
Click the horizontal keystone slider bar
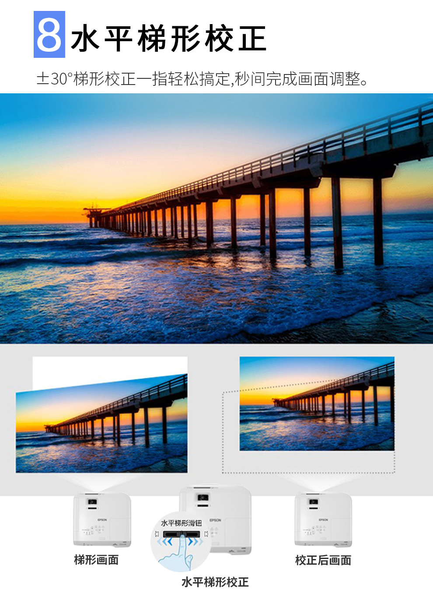[x=181, y=534]
